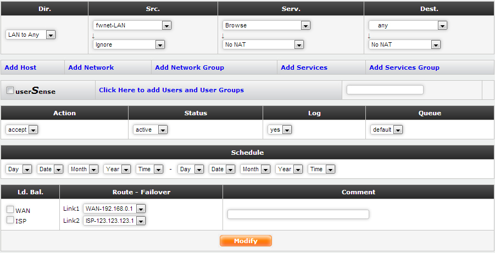Click link to add Users and User Groups
The height and width of the screenshot is (253, 495).
click(x=171, y=90)
